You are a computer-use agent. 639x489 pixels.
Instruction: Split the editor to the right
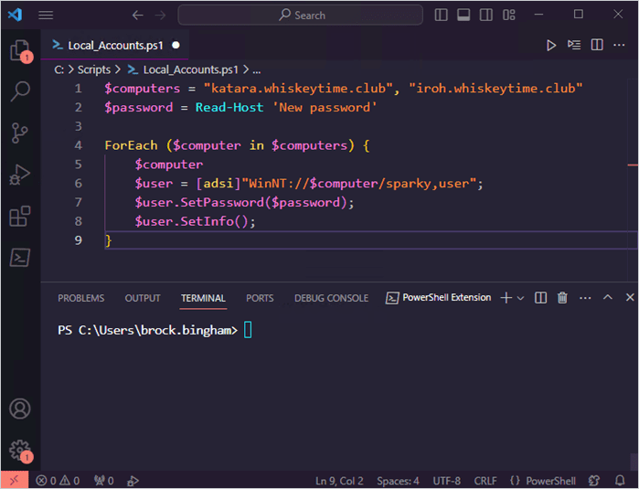coord(597,45)
